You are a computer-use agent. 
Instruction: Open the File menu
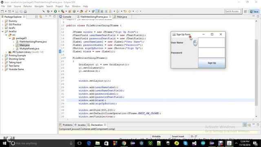tap(3, 6)
